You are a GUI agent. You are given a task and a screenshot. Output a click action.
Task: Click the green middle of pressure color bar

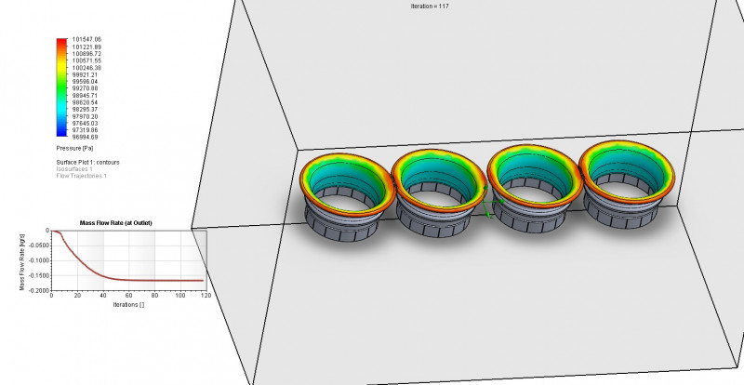62,90
